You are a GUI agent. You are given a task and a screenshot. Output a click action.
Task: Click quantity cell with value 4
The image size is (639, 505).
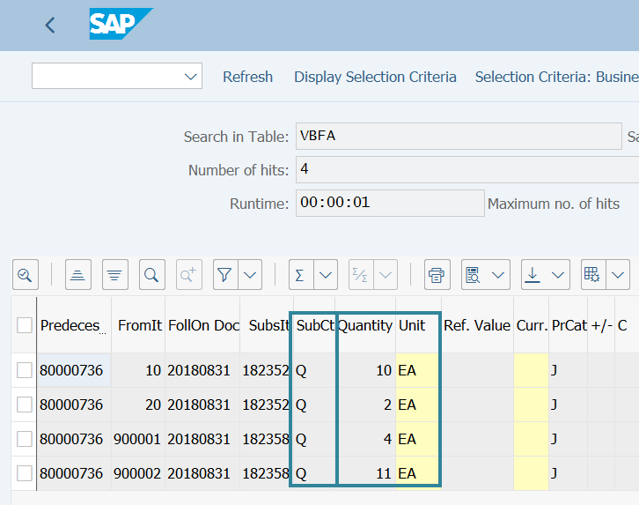coord(366,439)
